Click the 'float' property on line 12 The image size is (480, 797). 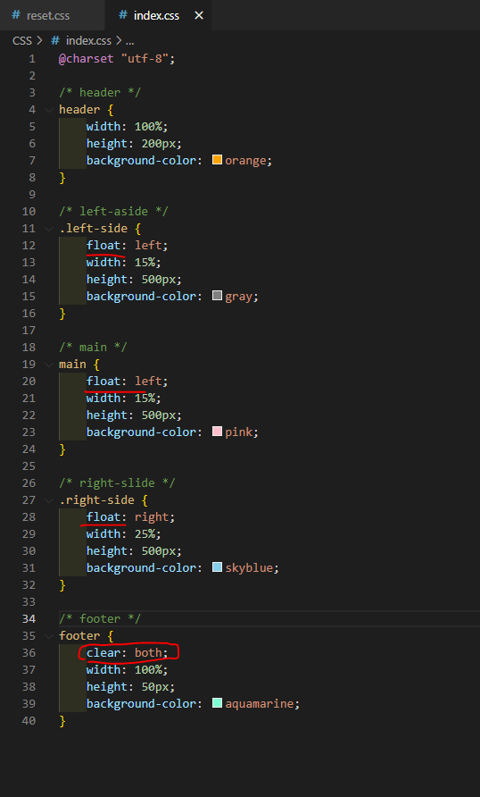(103, 245)
